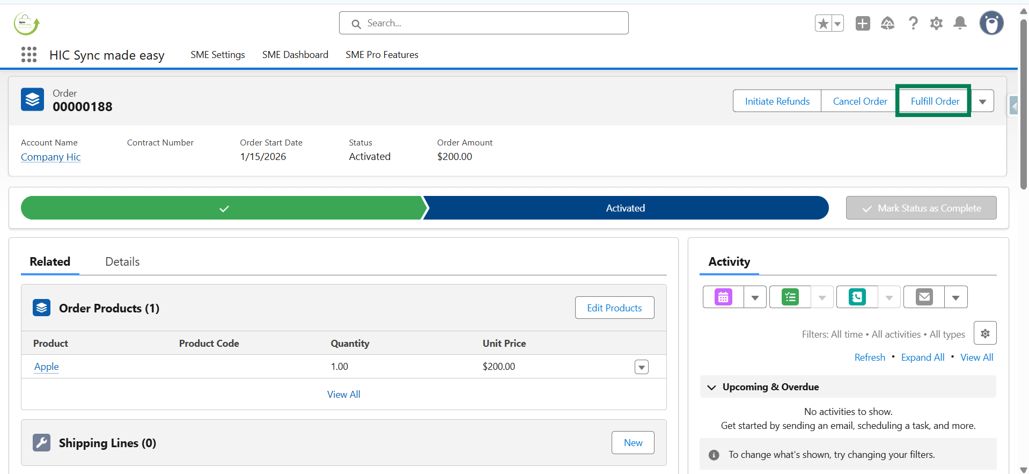This screenshot has height=474, width=1029.
Task: Open the App Launcher dots grid
Action: pos(29,54)
